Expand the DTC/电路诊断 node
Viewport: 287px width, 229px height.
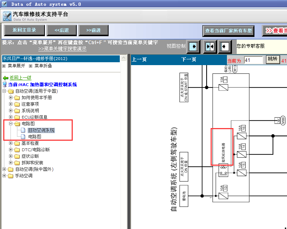(10, 150)
